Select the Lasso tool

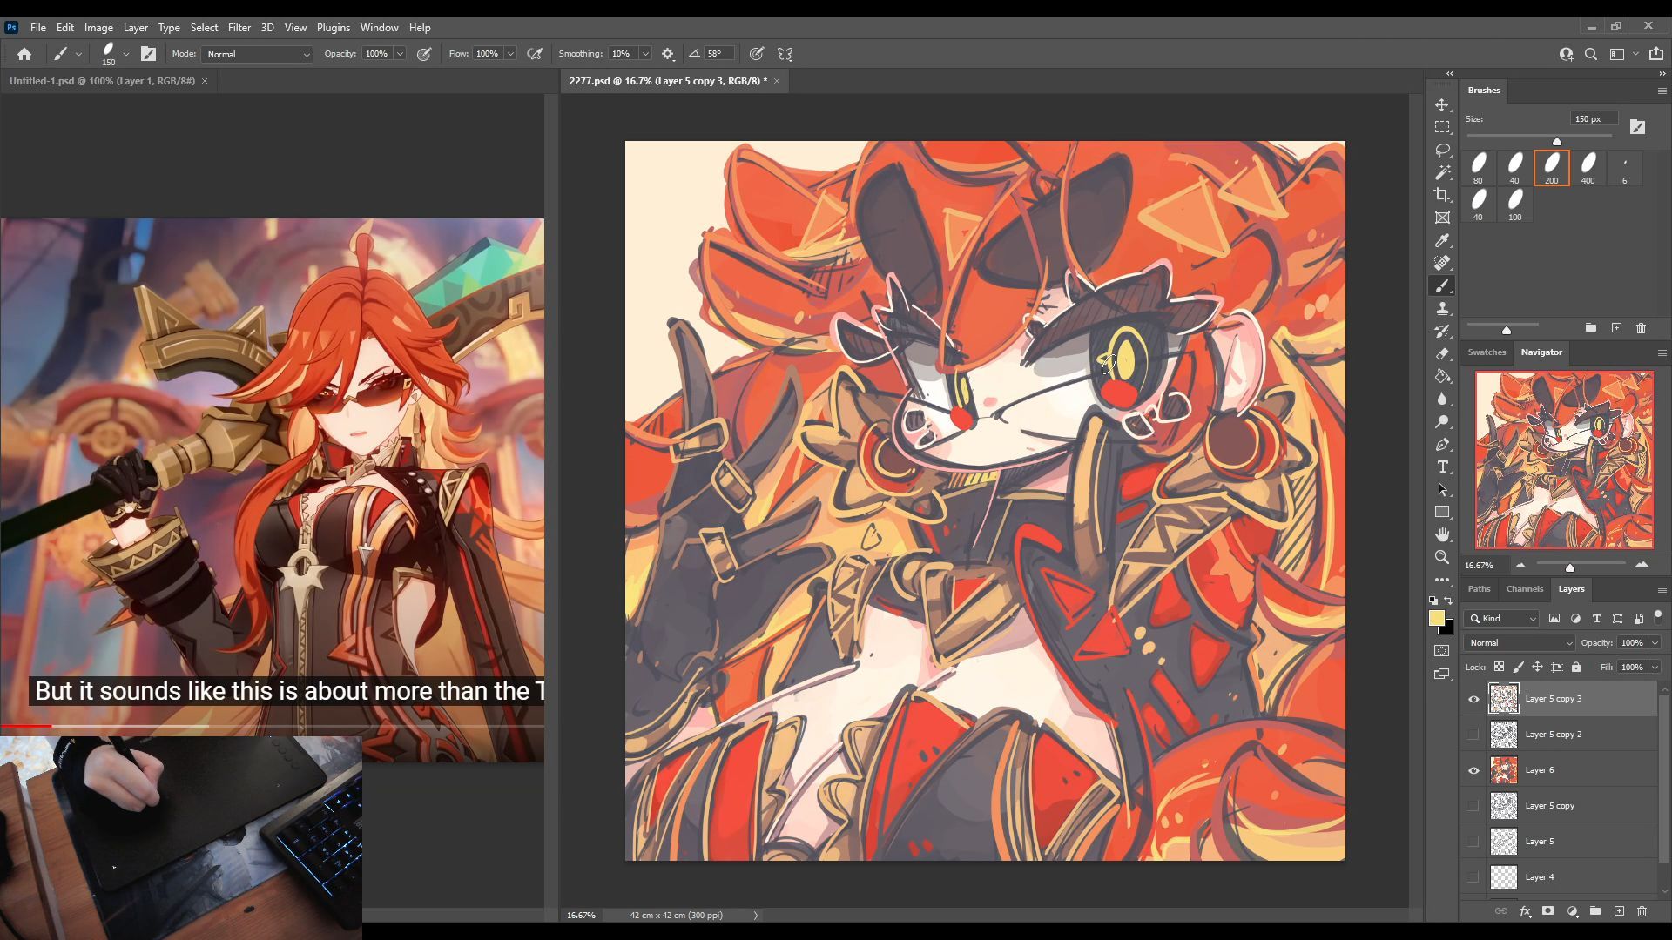coord(1442,150)
